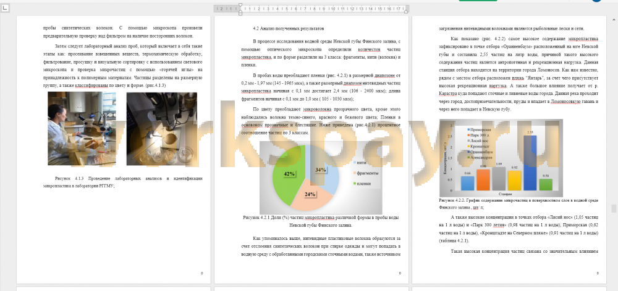This screenshot has width=618, height=291.
Task: Select the close-up microscope photo
Action: (161, 129)
